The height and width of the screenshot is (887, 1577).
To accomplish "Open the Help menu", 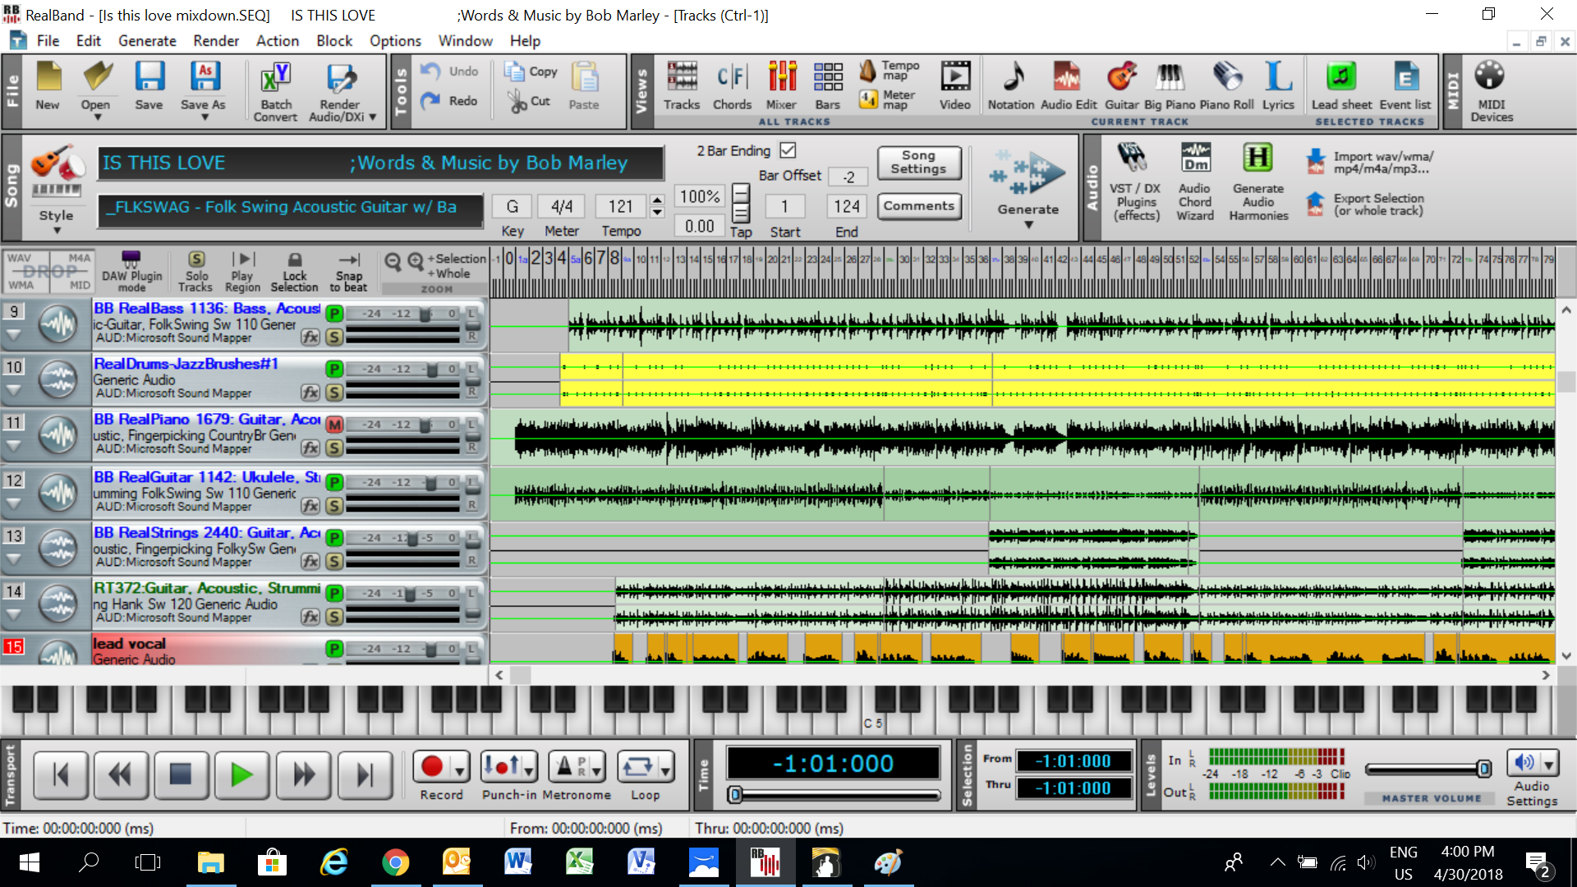I will coord(525,40).
